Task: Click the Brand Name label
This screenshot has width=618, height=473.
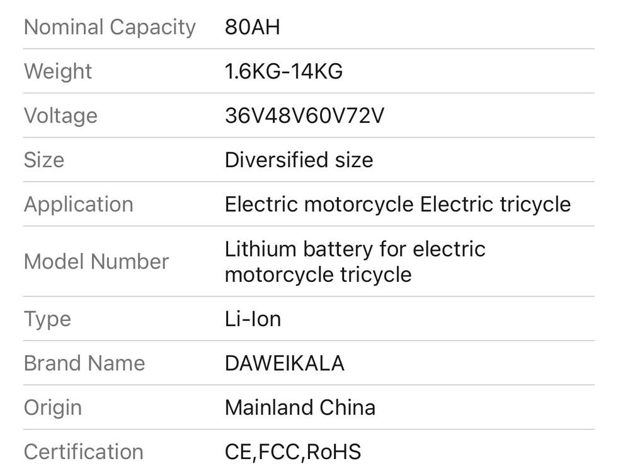Action: click(x=84, y=363)
